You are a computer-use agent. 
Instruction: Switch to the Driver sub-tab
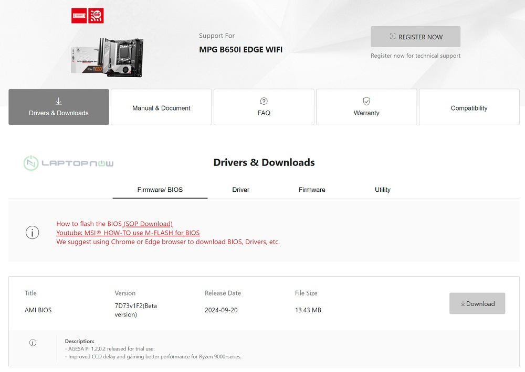(x=241, y=190)
